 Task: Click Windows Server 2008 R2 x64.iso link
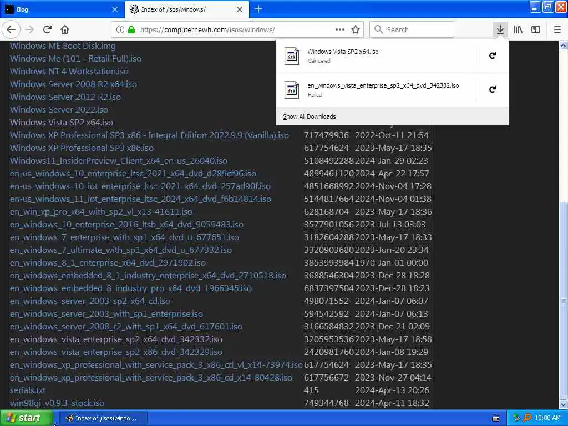point(73,84)
